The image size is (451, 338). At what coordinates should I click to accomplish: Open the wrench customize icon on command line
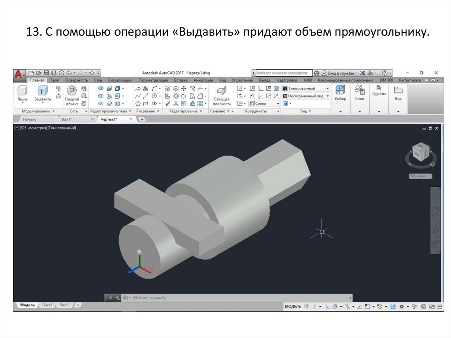click(x=117, y=298)
